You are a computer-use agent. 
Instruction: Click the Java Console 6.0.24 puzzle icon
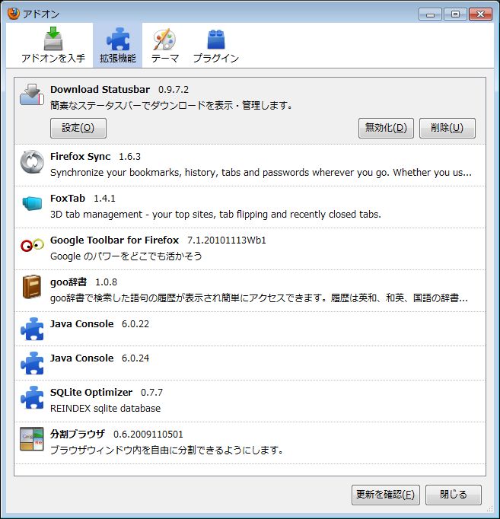click(x=32, y=363)
